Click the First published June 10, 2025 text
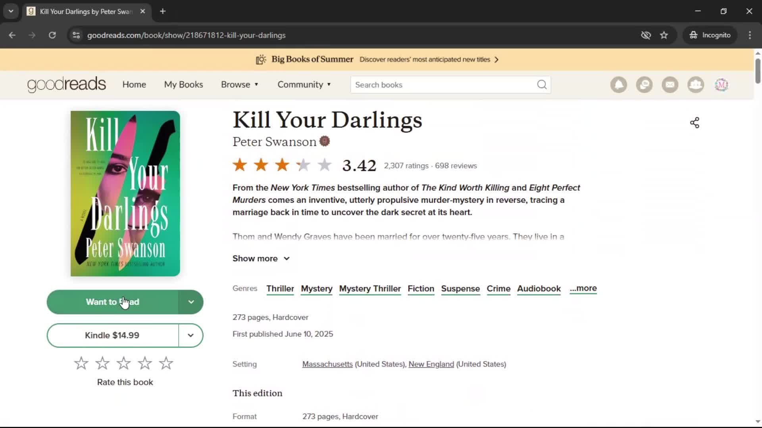The height and width of the screenshot is (428, 762). coord(283,334)
